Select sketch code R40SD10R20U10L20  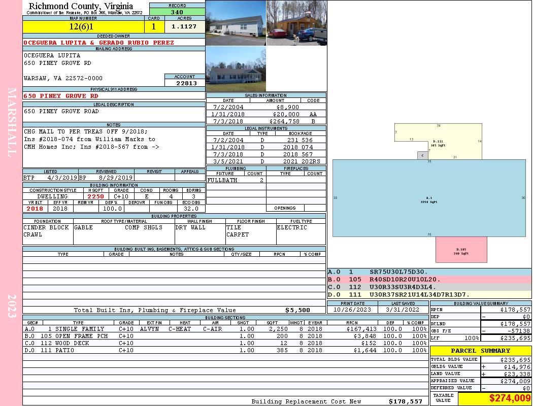tap(405, 279)
